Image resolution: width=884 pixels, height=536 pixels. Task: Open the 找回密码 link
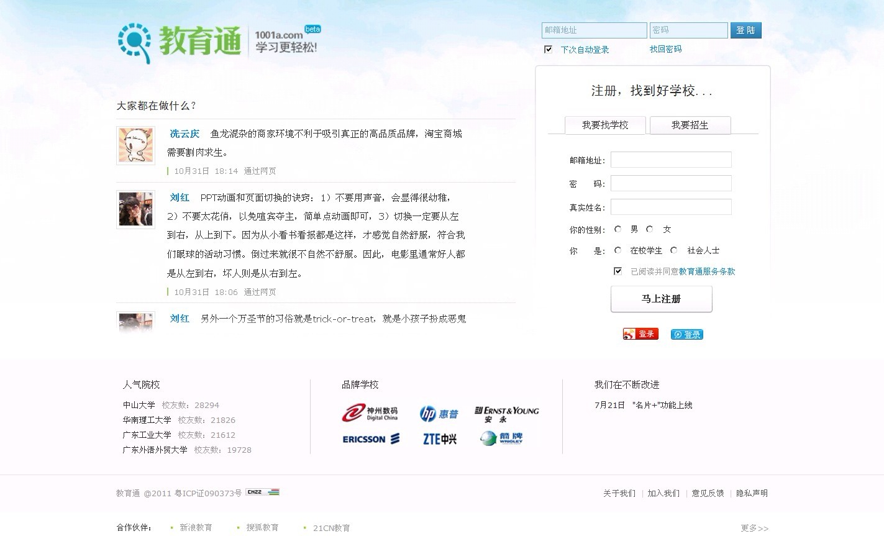(665, 48)
